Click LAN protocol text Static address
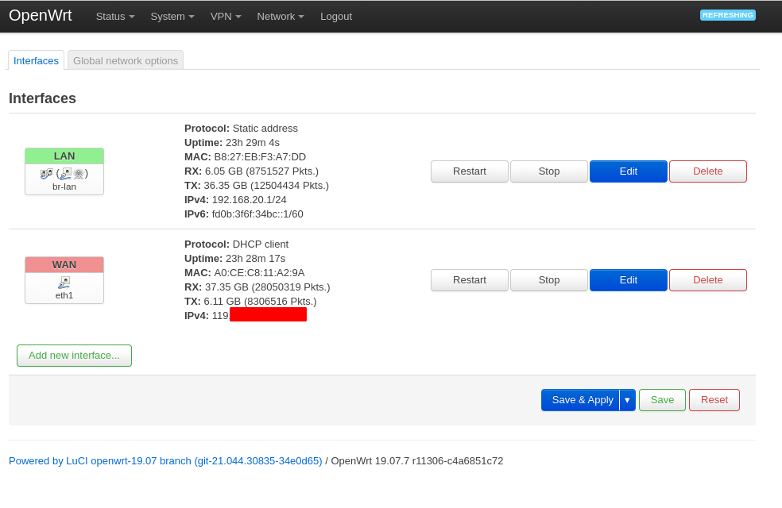 point(265,129)
